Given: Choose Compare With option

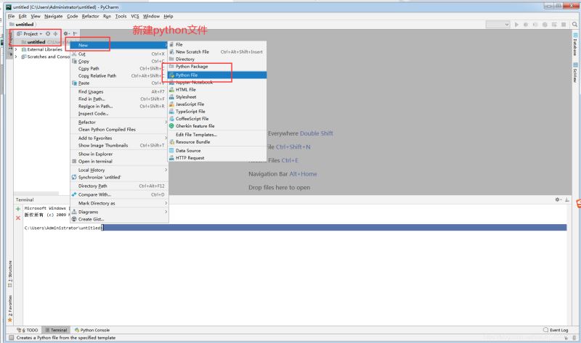Looking at the screenshot, I should tap(119, 194).
